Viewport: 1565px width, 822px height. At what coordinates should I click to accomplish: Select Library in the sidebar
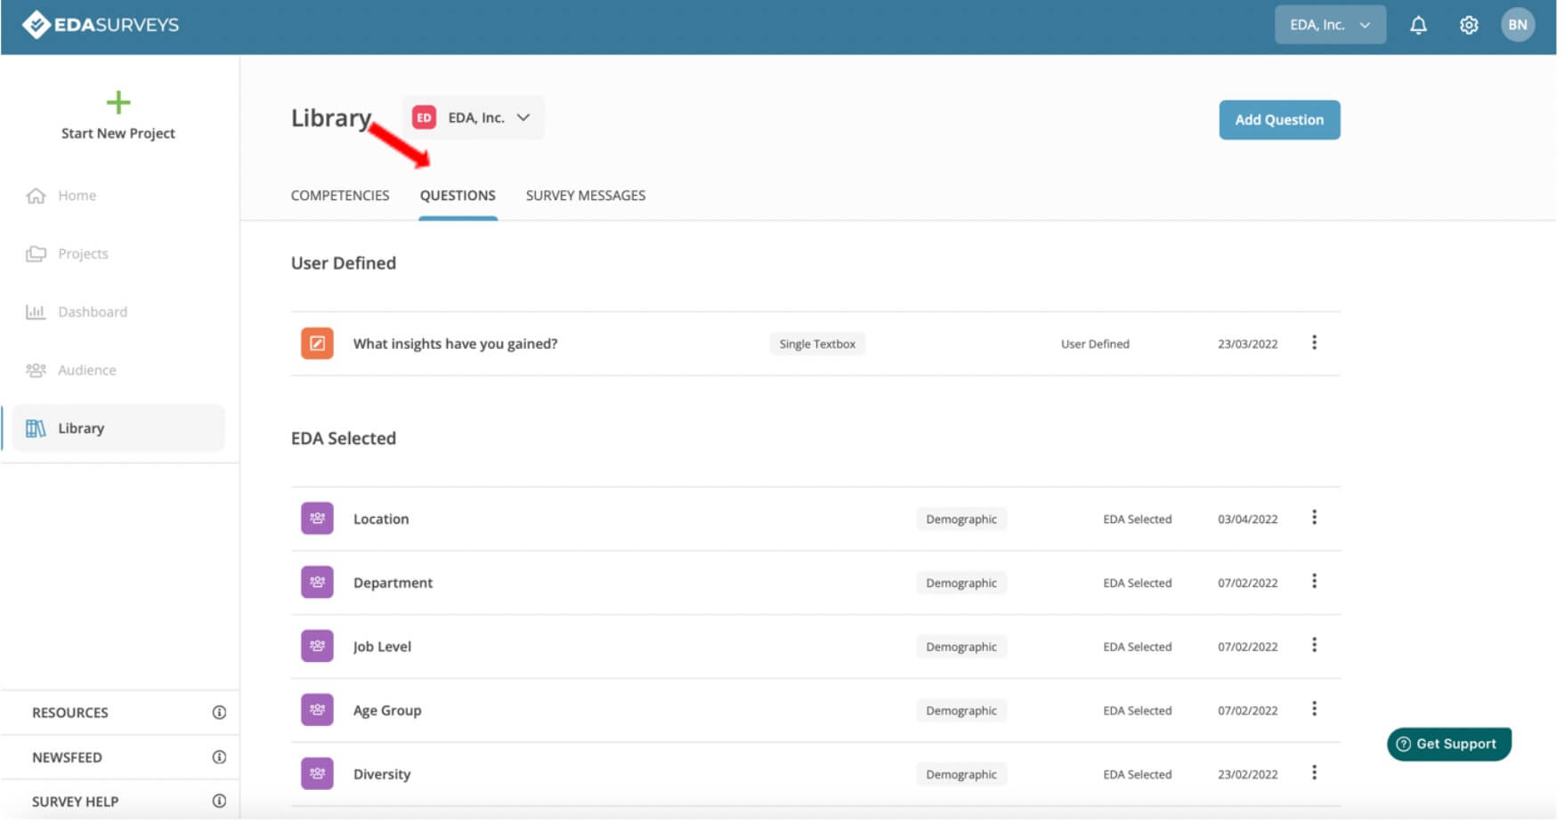[118, 429]
